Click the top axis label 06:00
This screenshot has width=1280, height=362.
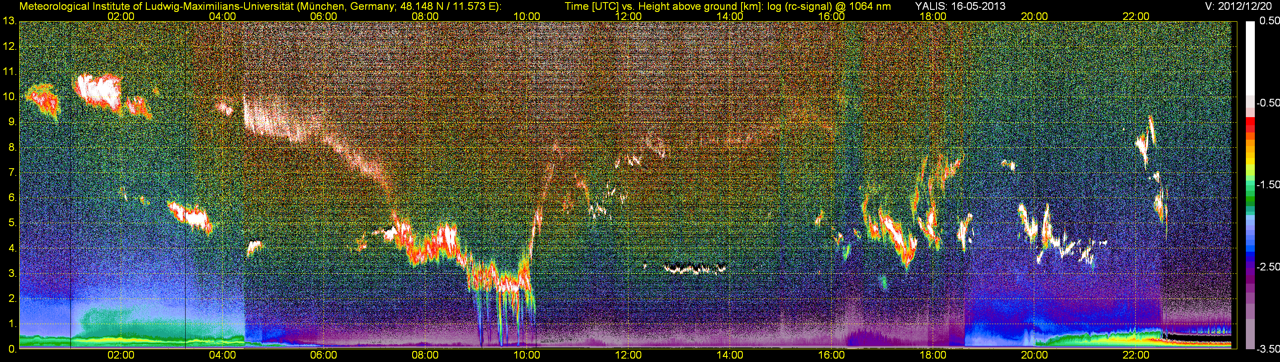[x=323, y=16]
